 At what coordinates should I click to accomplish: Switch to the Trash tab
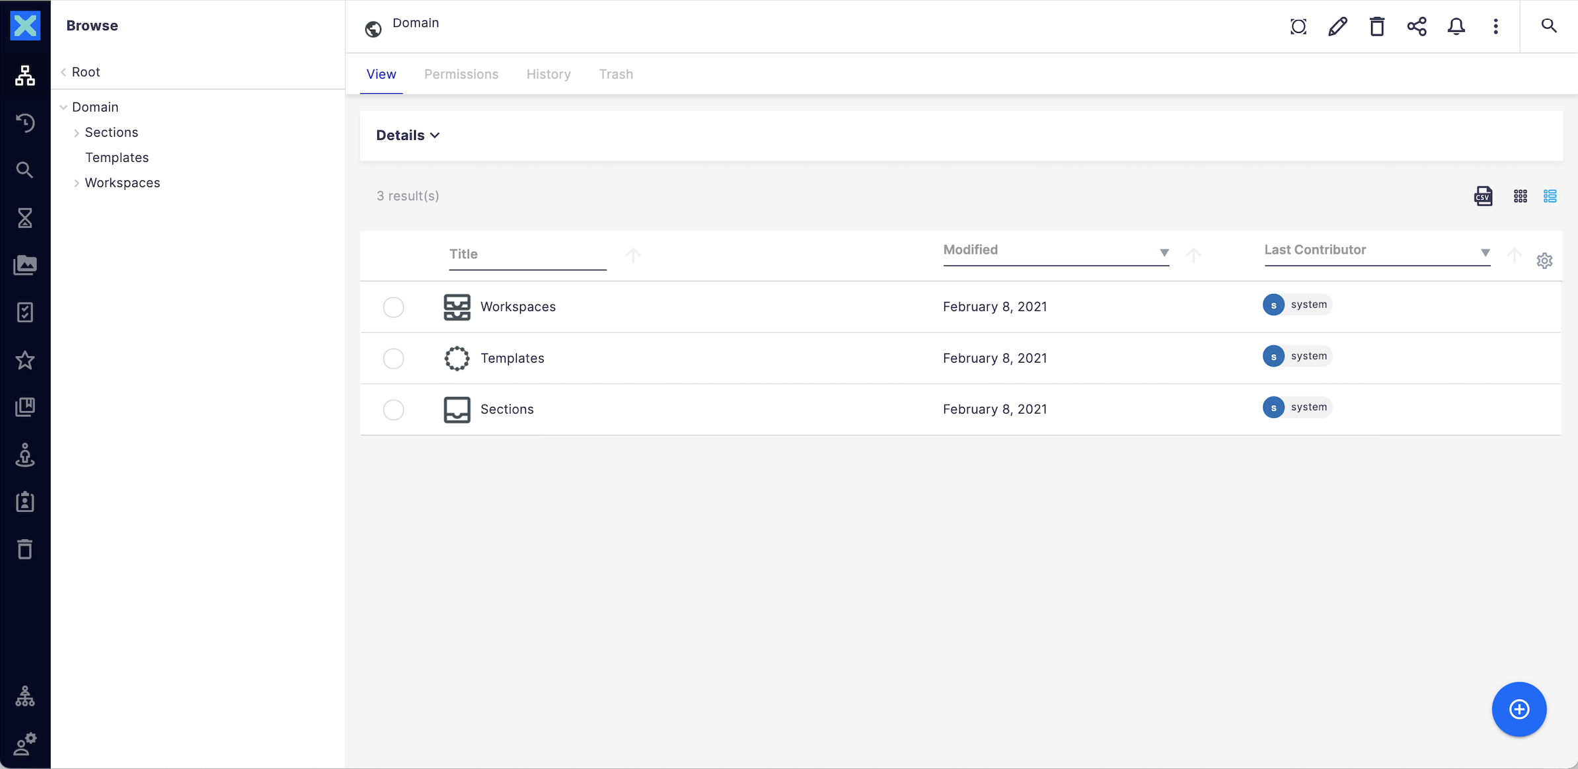(x=616, y=74)
